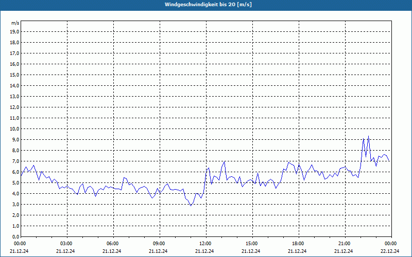This screenshot has width=412, height=257.
Task: Select the '2,0' y-axis value
Action: 15,215
